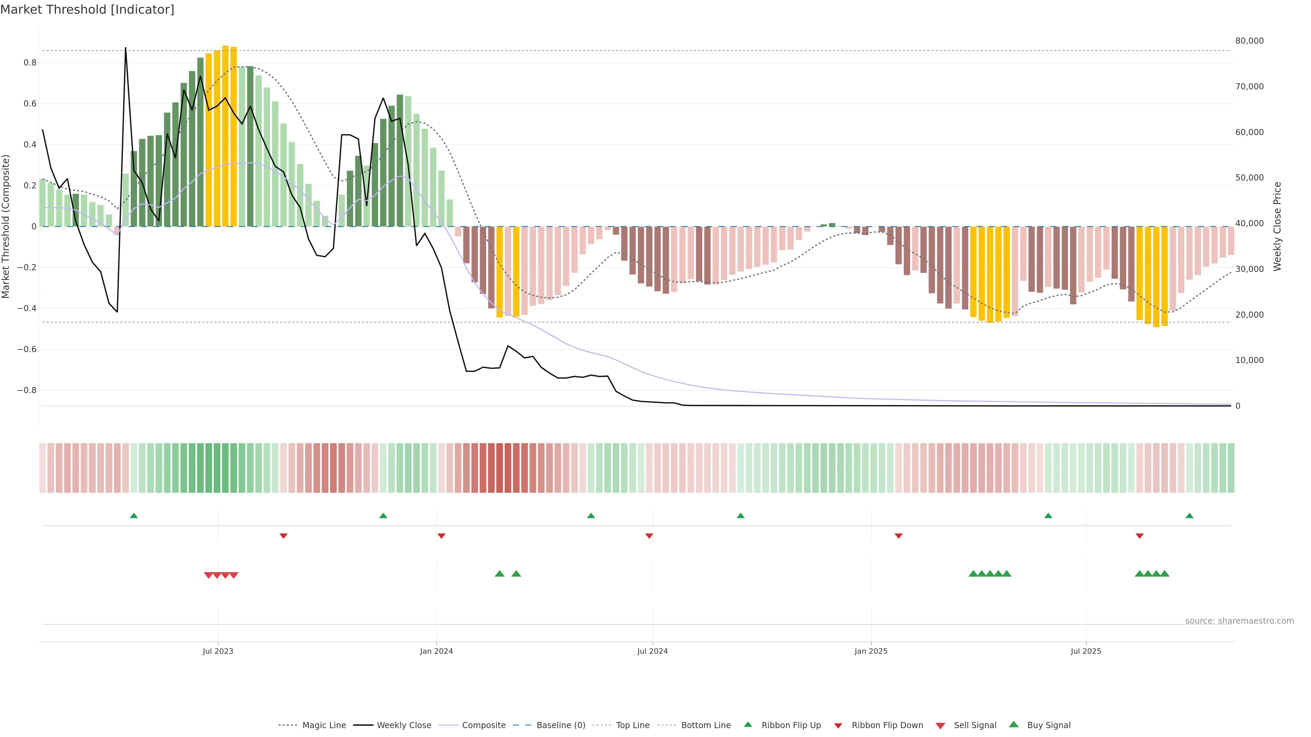The image size is (1311, 737).
Task: Click the leftmost Ribbon Flip Up chart marker
Action: 134,516
